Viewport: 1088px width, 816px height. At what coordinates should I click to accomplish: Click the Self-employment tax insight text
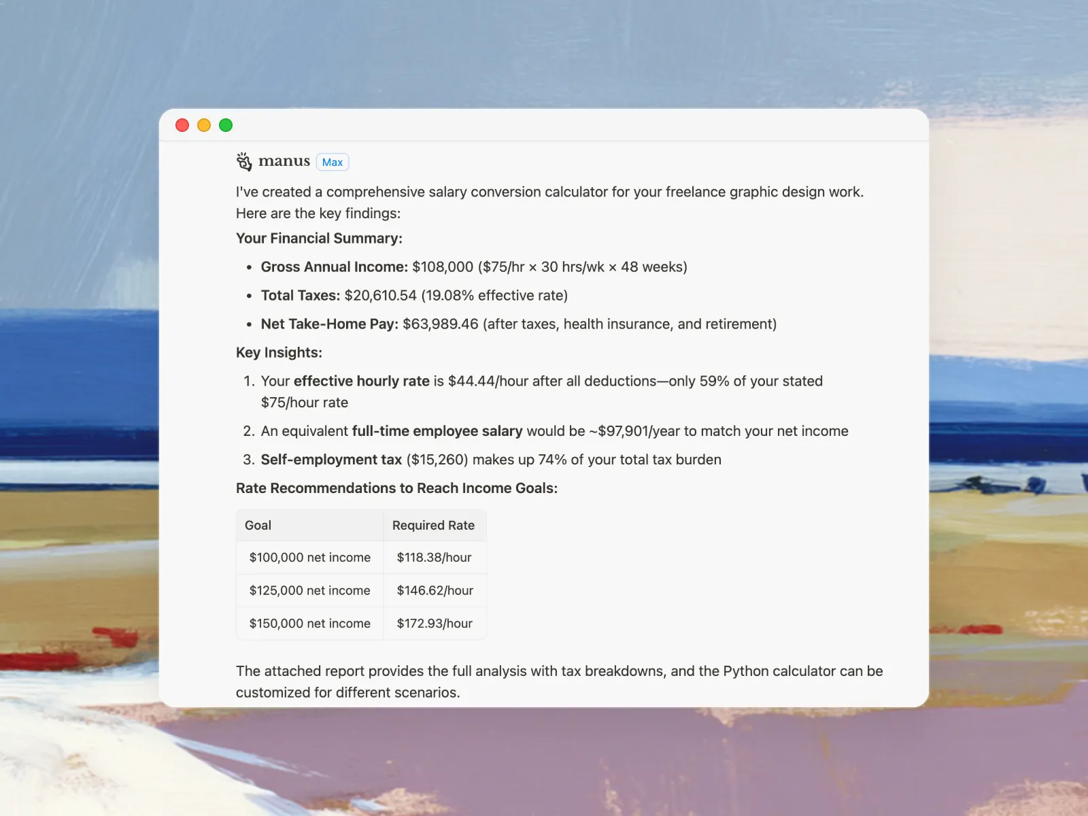point(331,460)
